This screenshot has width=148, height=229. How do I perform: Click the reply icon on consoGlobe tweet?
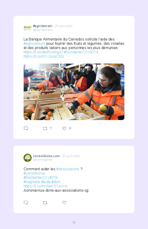click(x=26, y=202)
